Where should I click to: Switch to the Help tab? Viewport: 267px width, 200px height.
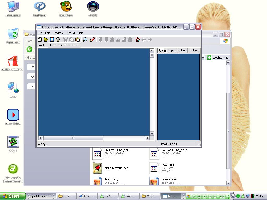point(42,45)
